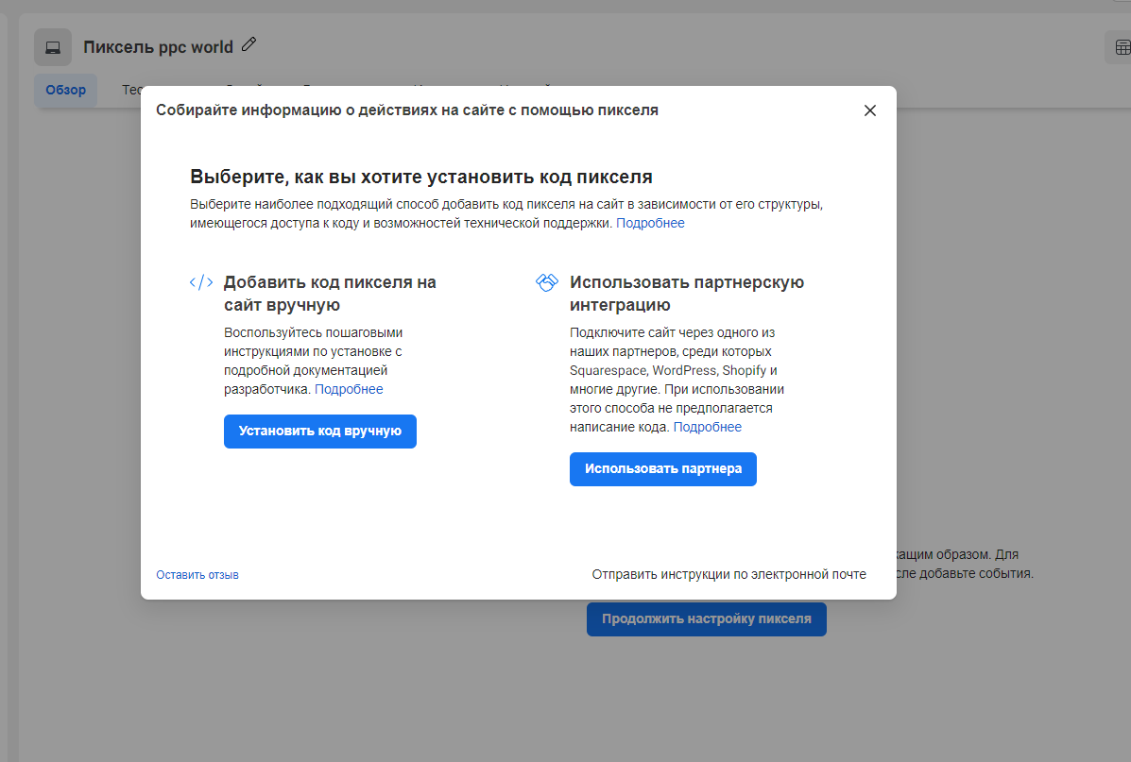1131x762 pixels.
Task: Click the Оставить отзыв link
Action: (x=197, y=574)
